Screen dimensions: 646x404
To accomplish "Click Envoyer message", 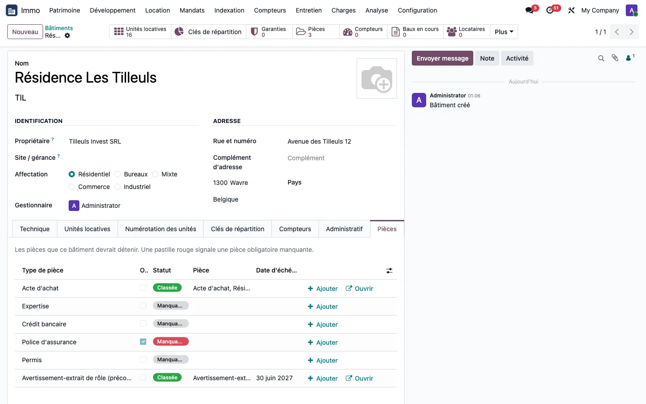I will coord(442,58).
